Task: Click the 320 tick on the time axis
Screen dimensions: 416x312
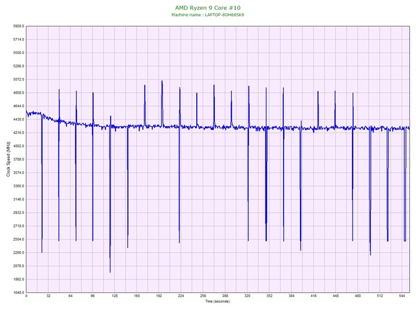Action: (247, 296)
